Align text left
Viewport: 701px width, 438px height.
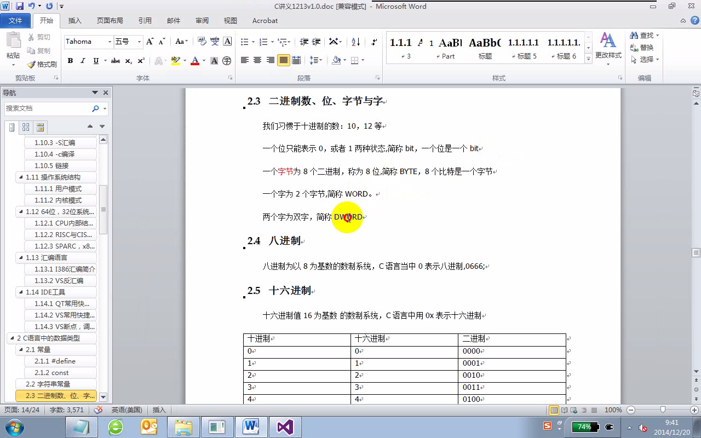[x=245, y=60]
